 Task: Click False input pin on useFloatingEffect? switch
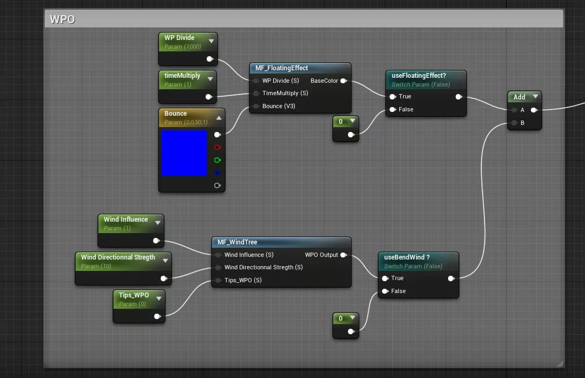(x=392, y=110)
